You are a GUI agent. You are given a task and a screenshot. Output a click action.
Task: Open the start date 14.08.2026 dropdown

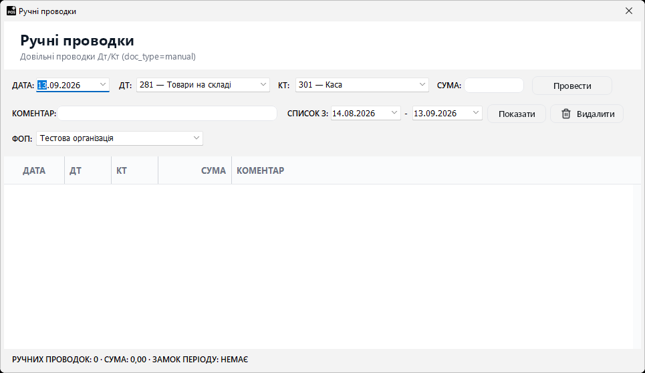(x=394, y=113)
